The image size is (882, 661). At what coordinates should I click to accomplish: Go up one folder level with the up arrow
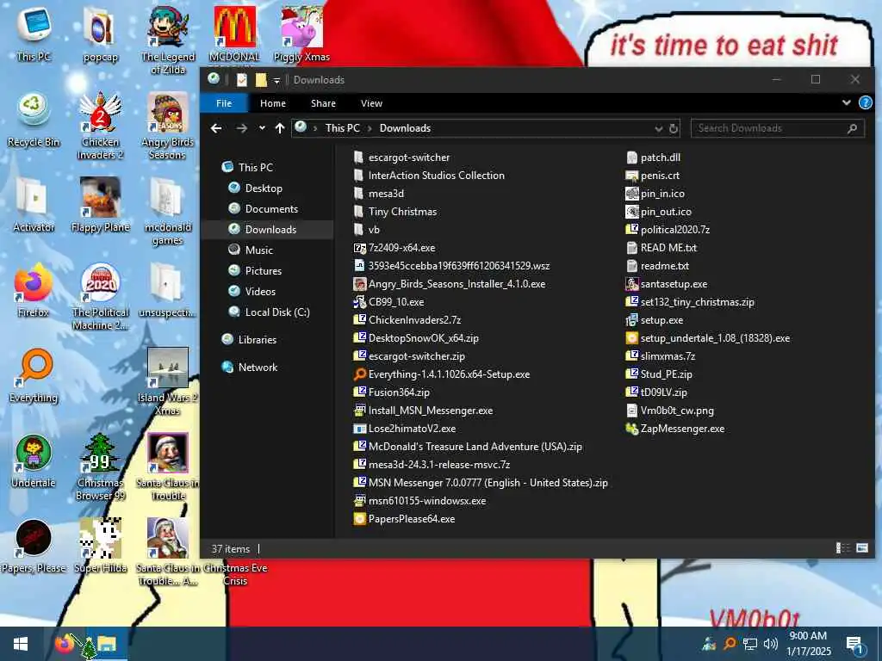point(280,128)
